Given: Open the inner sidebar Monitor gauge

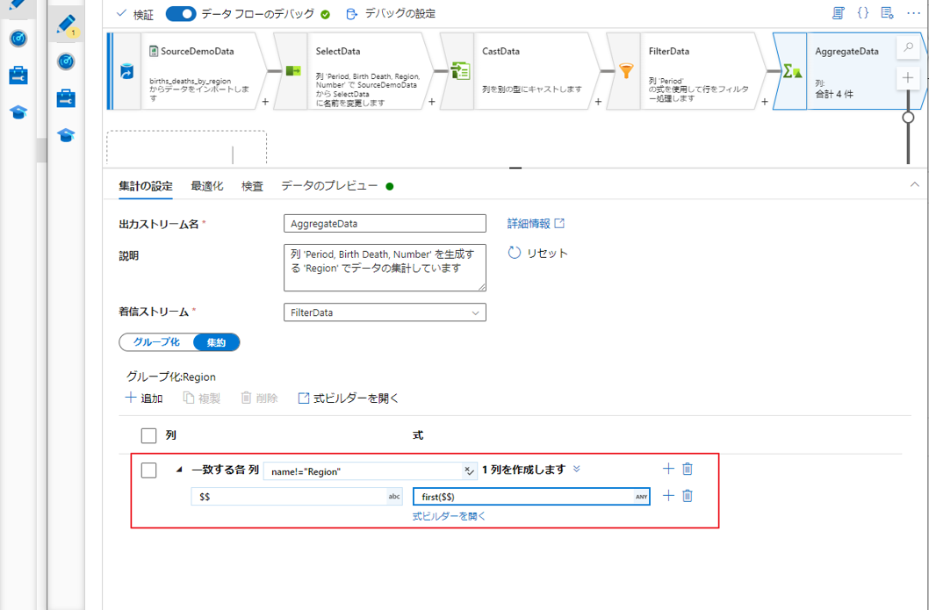Looking at the screenshot, I should coord(66,61).
